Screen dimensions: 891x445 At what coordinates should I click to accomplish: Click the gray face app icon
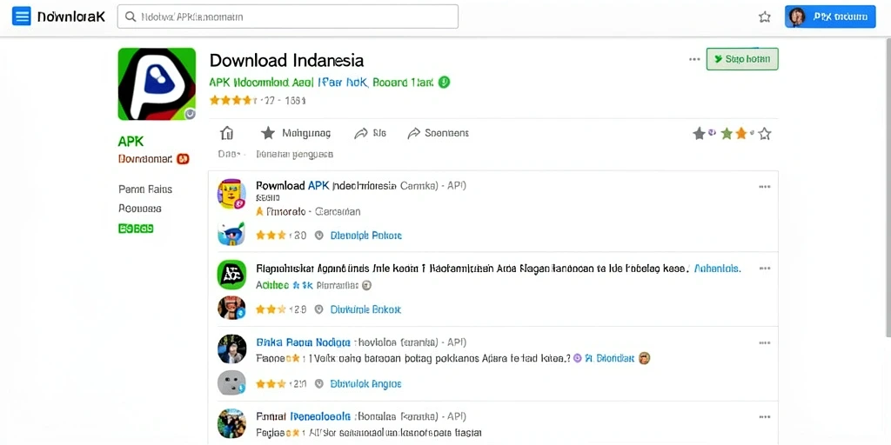231,383
